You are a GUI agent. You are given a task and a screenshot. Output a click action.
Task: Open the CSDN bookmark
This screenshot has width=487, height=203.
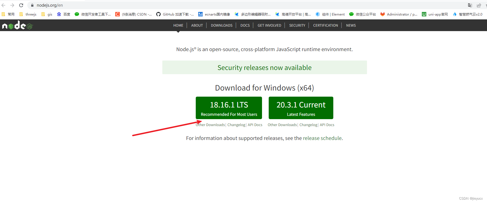134,14
